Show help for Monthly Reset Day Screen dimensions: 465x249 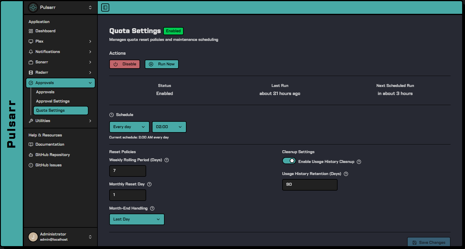coord(149,184)
